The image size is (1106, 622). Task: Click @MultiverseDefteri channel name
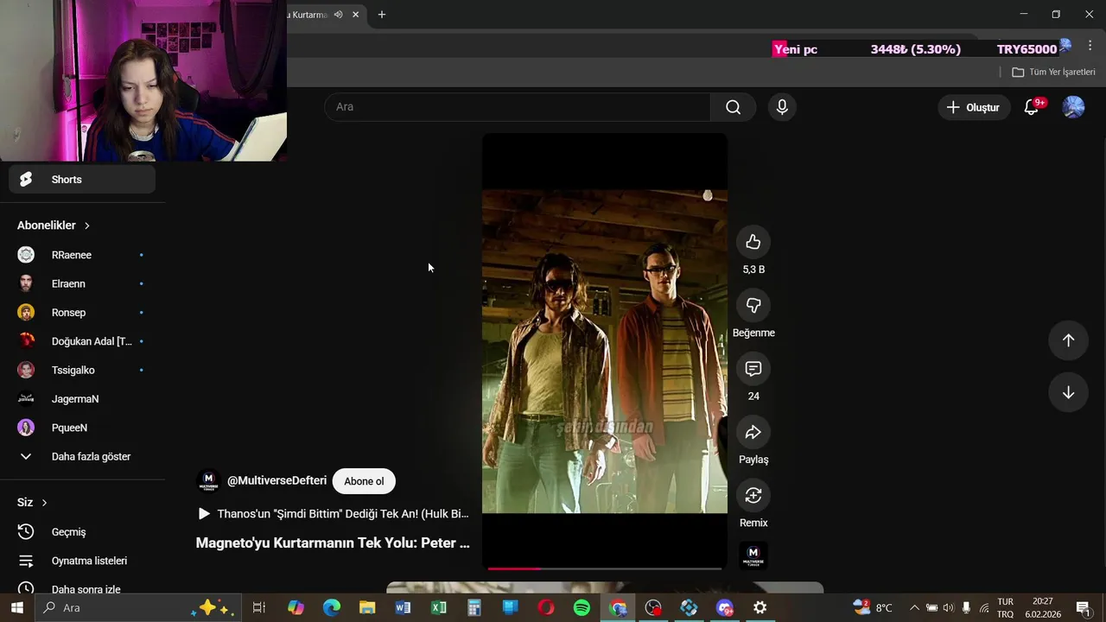pyautogui.click(x=276, y=481)
